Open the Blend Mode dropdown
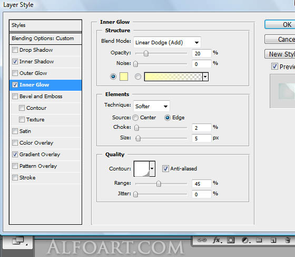Image resolution: width=295 pixels, height=257 pixels. (x=167, y=42)
